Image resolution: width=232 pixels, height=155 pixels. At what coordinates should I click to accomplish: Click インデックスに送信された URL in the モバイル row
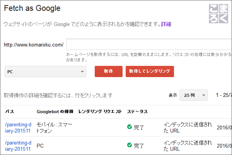[188, 127]
